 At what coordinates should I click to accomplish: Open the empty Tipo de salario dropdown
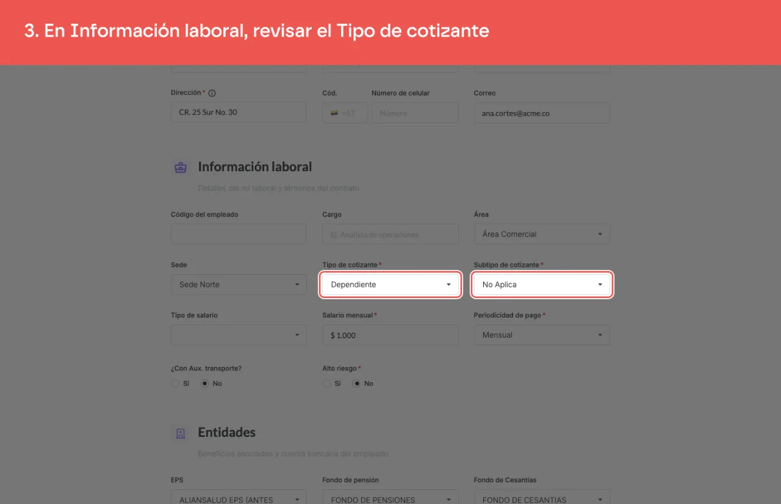[239, 335]
